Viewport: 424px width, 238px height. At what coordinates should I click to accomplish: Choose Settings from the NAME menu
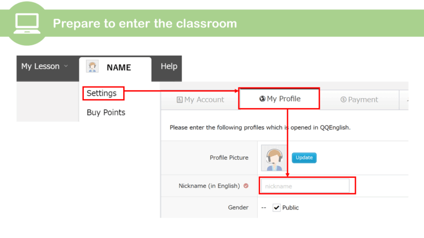click(102, 94)
